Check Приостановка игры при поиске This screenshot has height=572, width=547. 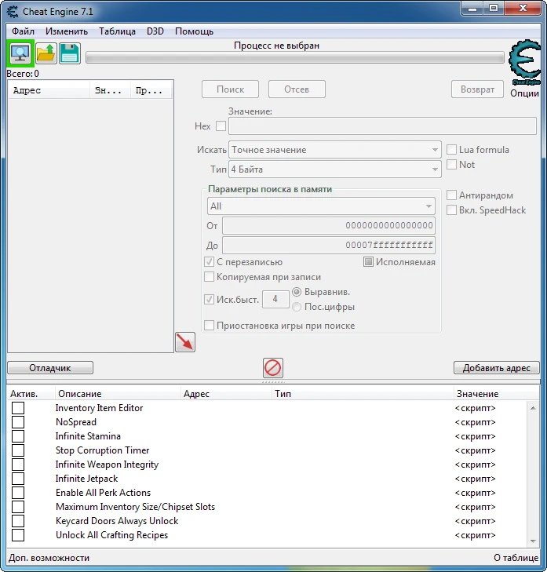point(209,326)
